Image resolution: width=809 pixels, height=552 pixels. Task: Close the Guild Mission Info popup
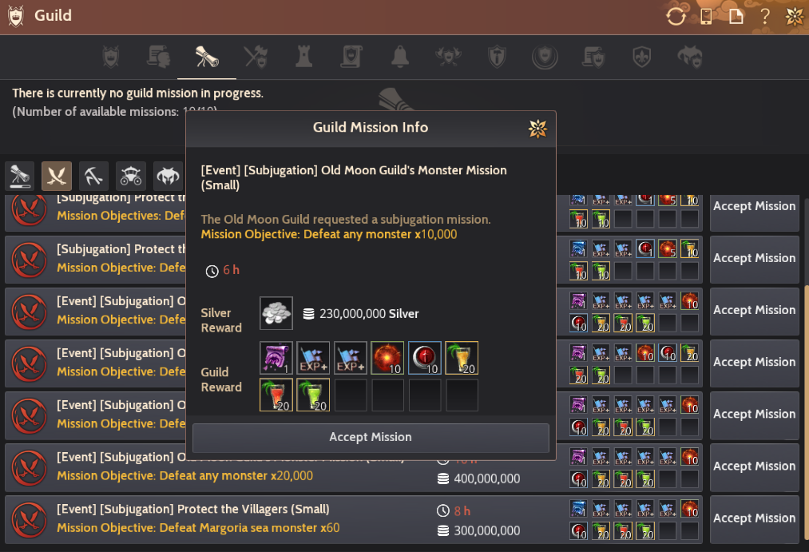coord(537,129)
